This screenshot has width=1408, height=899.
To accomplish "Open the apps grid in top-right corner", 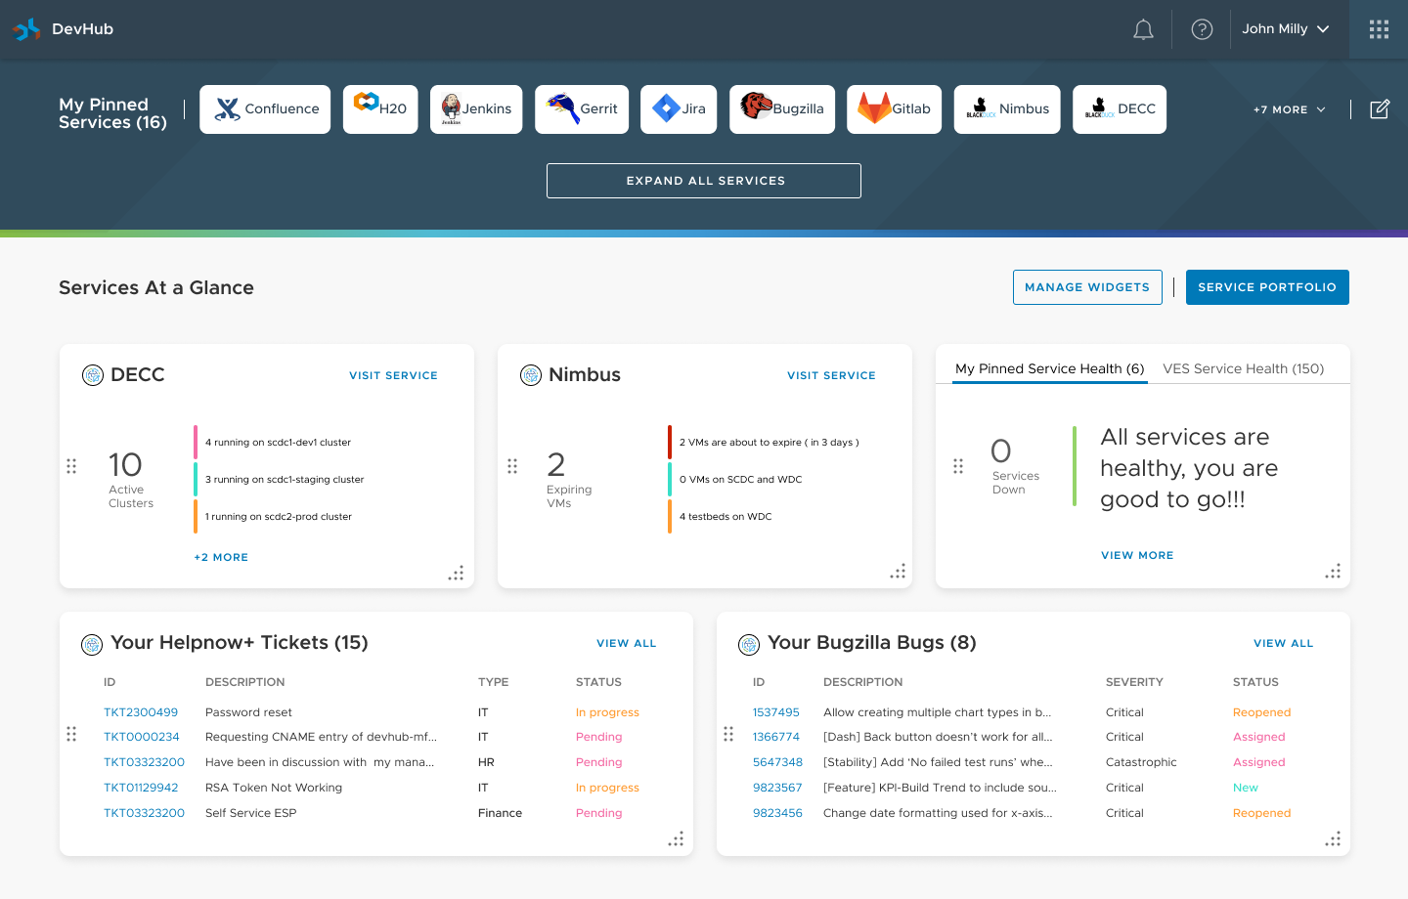I will tap(1379, 29).
